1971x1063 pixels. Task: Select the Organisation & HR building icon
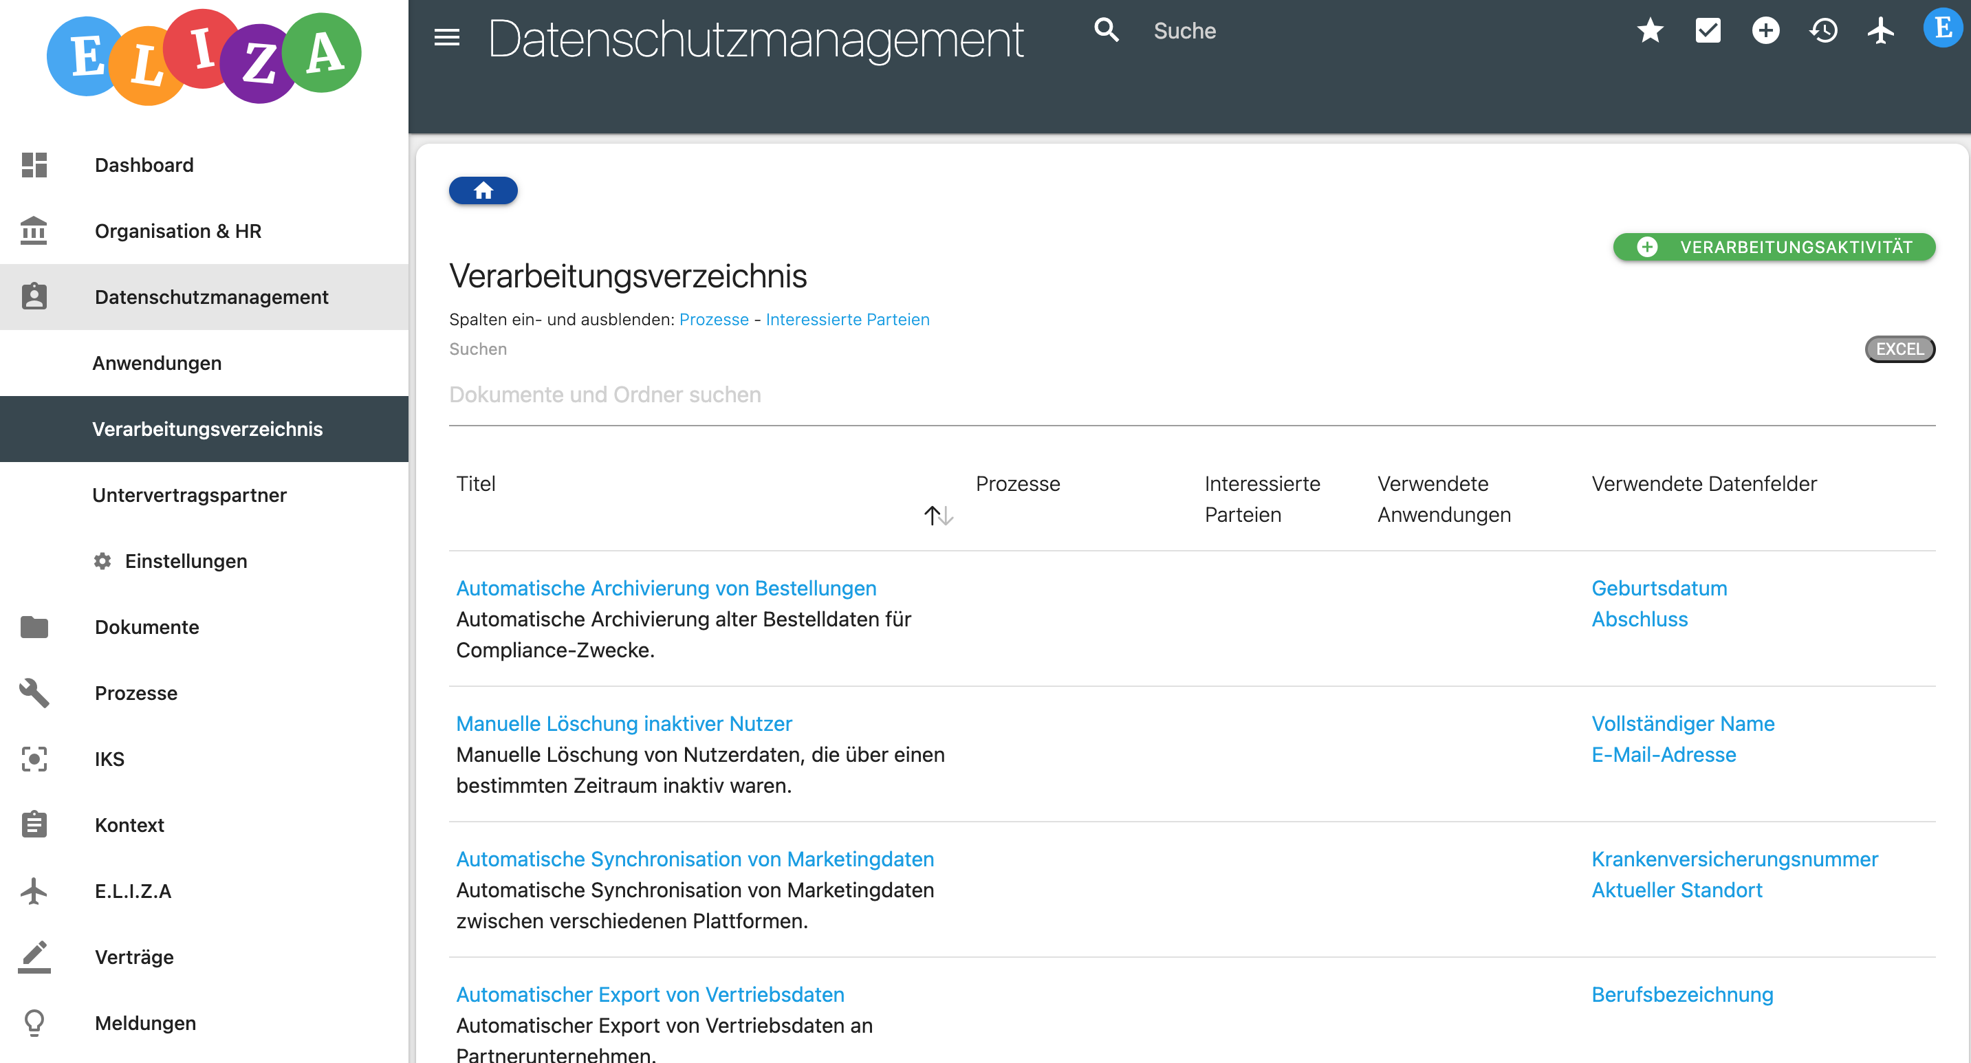click(x=34, y=230)
